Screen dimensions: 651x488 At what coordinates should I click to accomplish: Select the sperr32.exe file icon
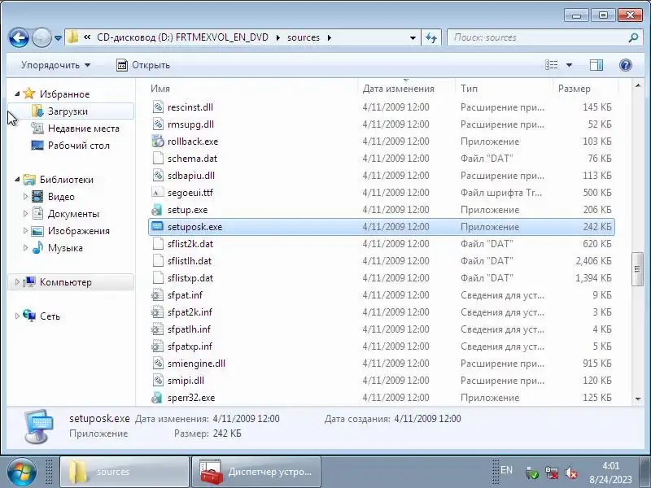tap(157, 398)
